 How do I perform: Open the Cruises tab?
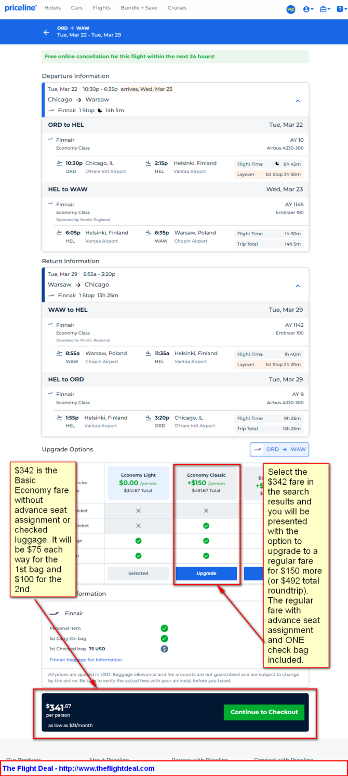tap(177, 8)
